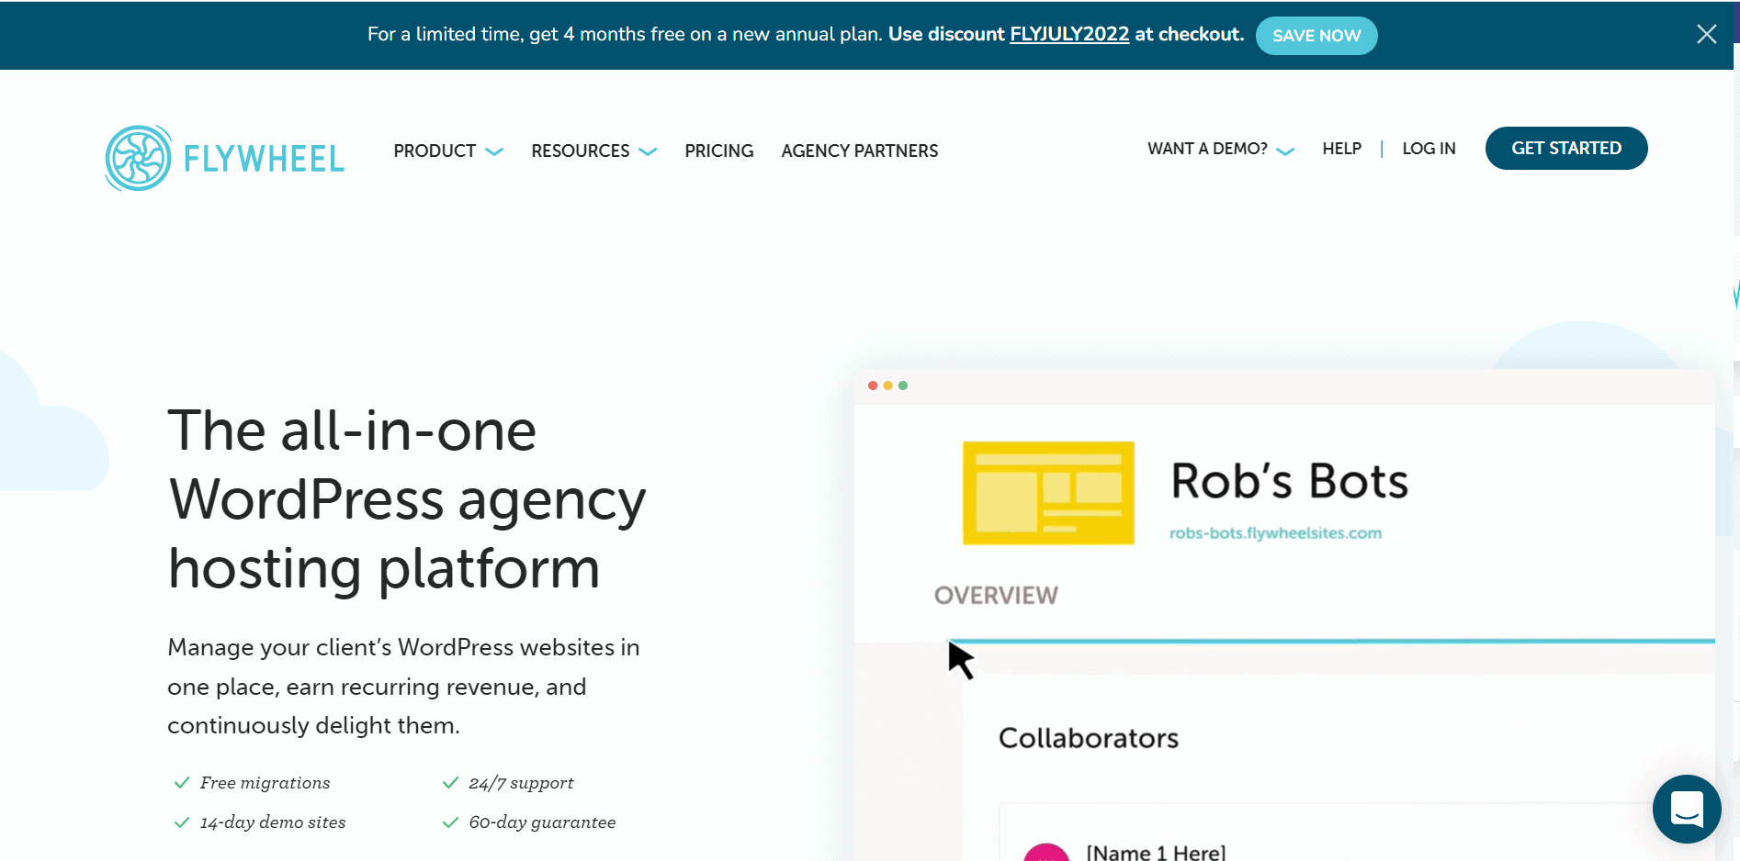Click the Get Started button
Screen dimensions: 1740x861
(1566, 148)
